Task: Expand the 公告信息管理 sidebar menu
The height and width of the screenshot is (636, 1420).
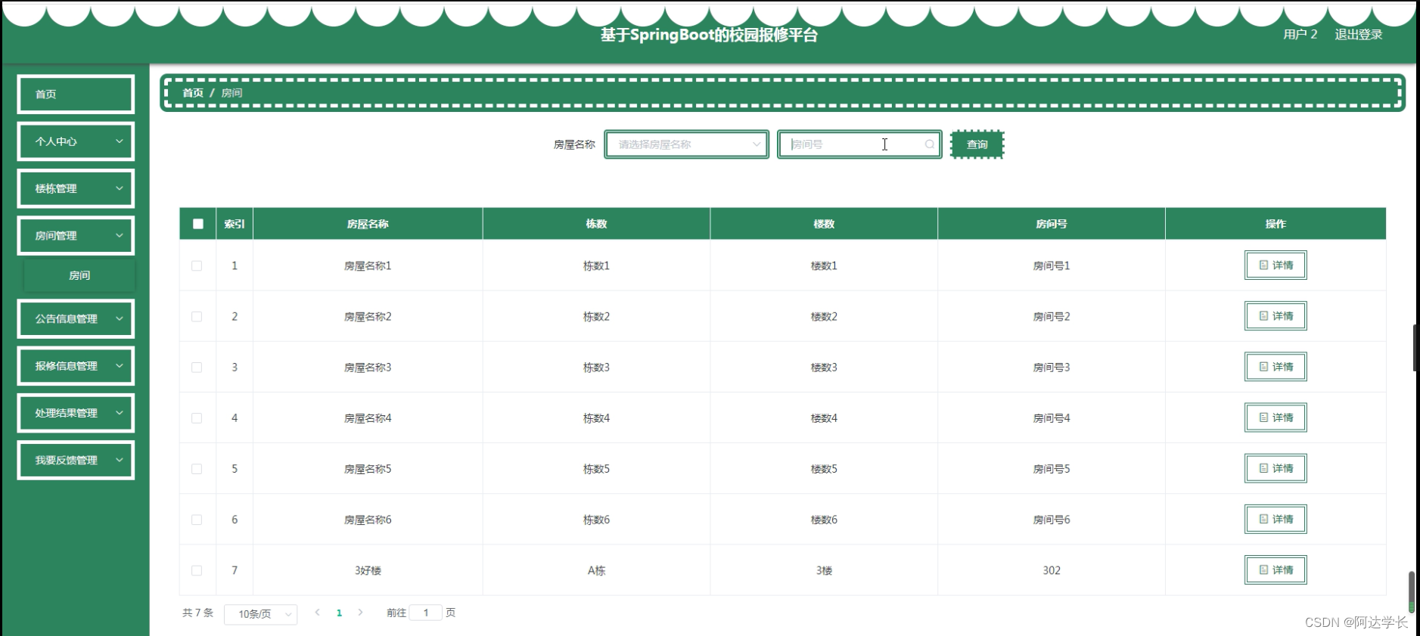Action: (x=76, y=318)
